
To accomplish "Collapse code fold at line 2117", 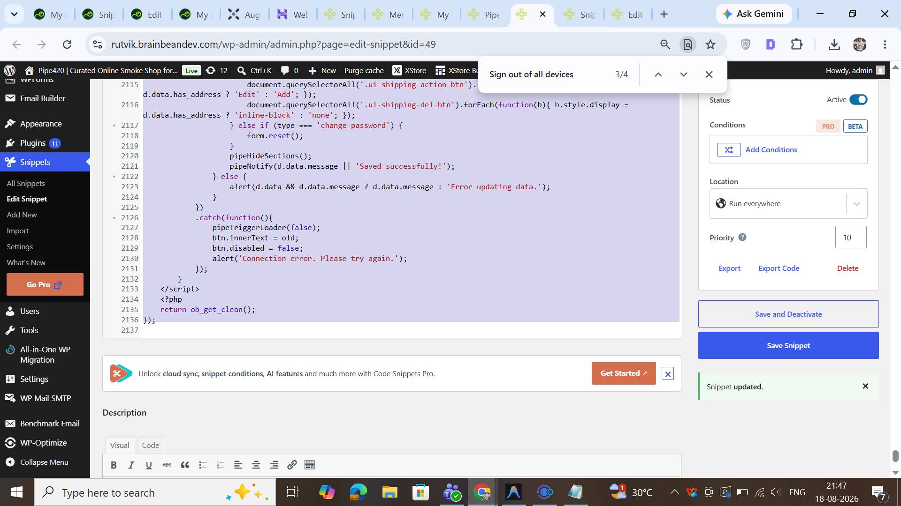I will [114, 126].
